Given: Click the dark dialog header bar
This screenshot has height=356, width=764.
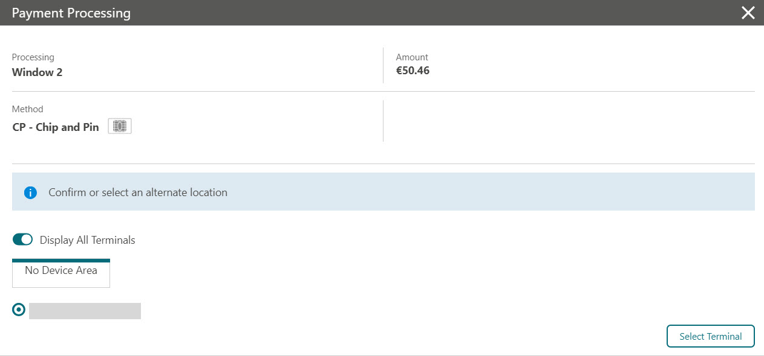Looking at the screenshot, I should (x=382, y=13).
